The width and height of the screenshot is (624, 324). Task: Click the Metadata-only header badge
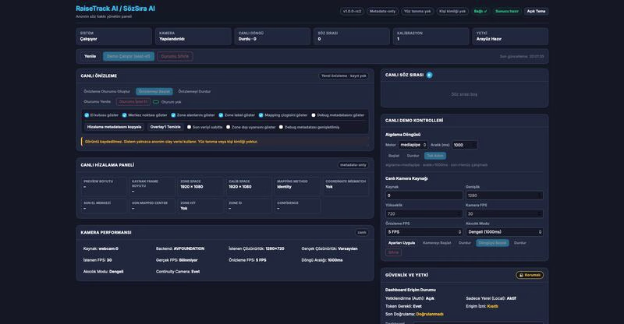pos(382,12)
